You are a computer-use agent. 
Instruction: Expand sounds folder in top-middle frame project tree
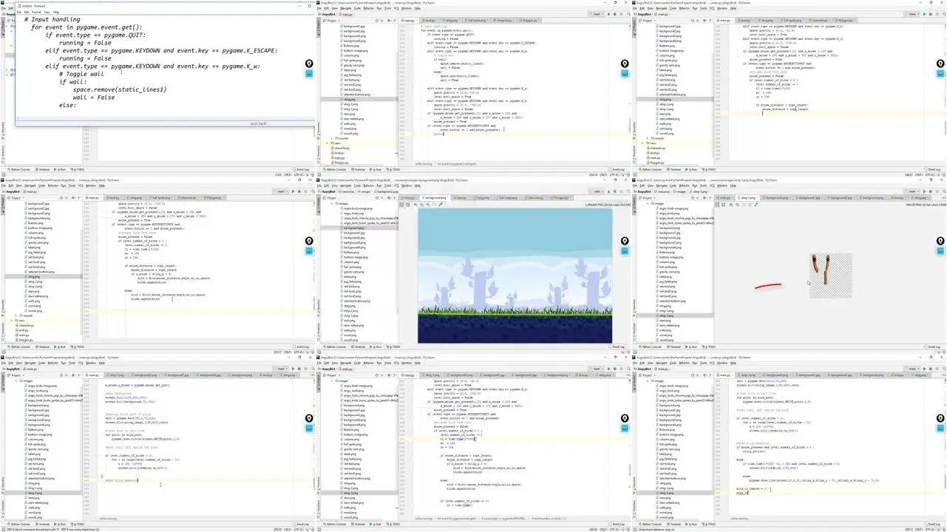coord(330,138)
